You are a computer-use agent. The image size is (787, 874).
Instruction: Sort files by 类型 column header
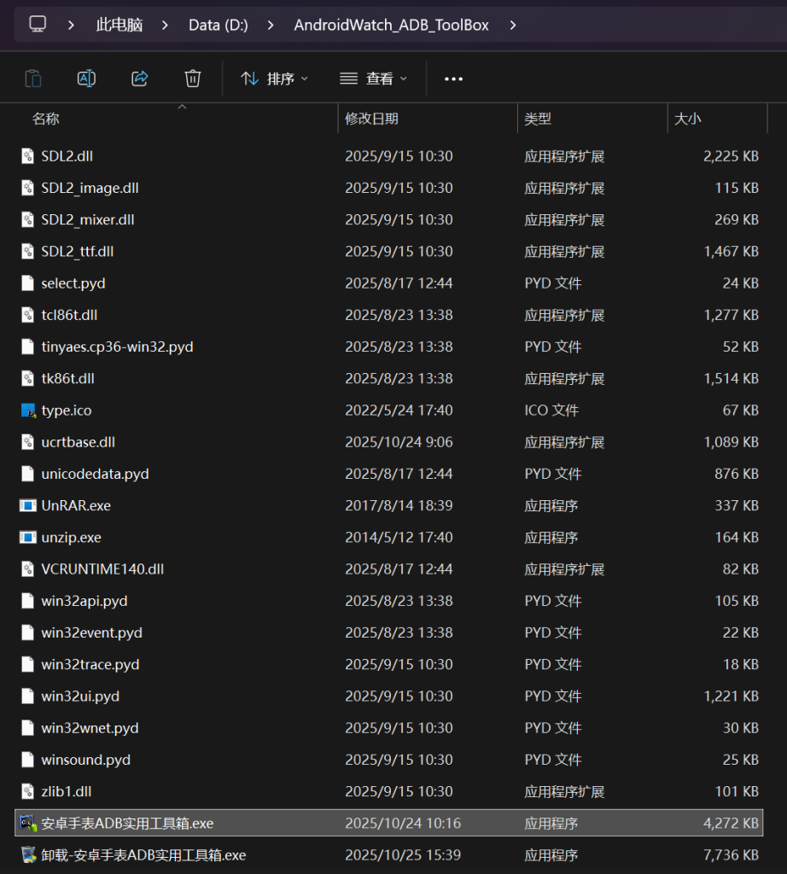coord(538,119)
